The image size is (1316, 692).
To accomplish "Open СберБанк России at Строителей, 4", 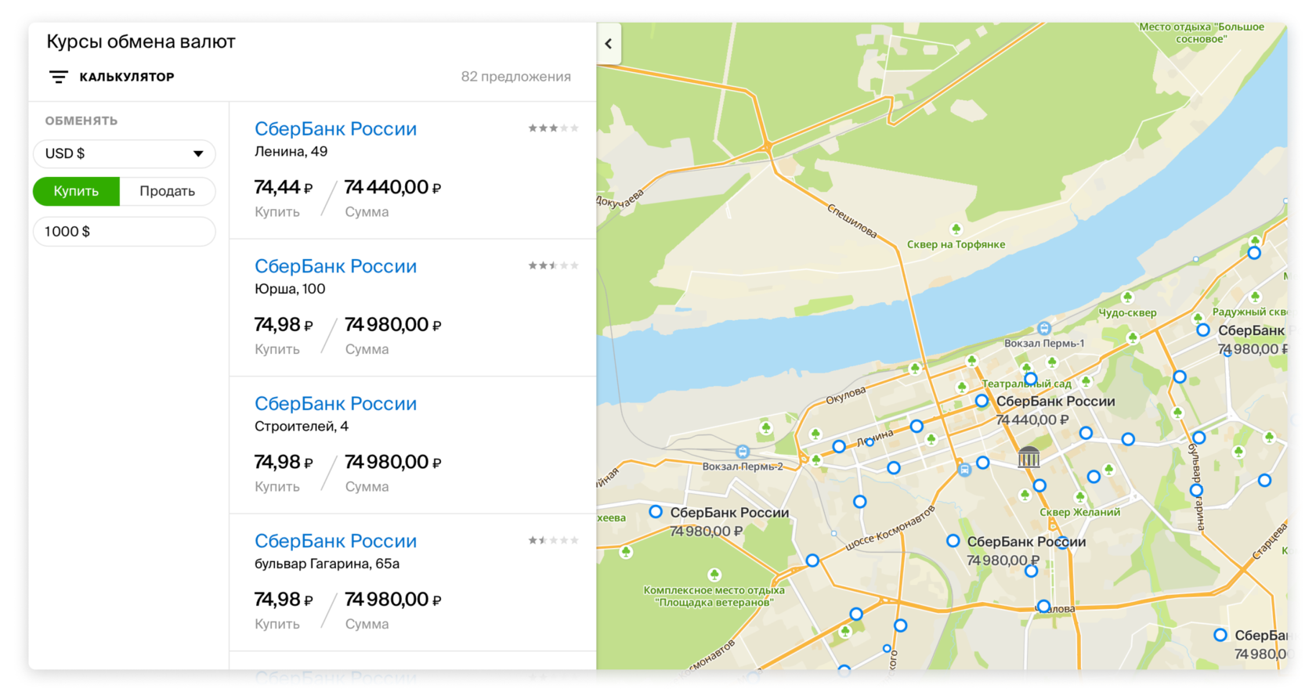I will pyautogui.click(x=335, y=403).
